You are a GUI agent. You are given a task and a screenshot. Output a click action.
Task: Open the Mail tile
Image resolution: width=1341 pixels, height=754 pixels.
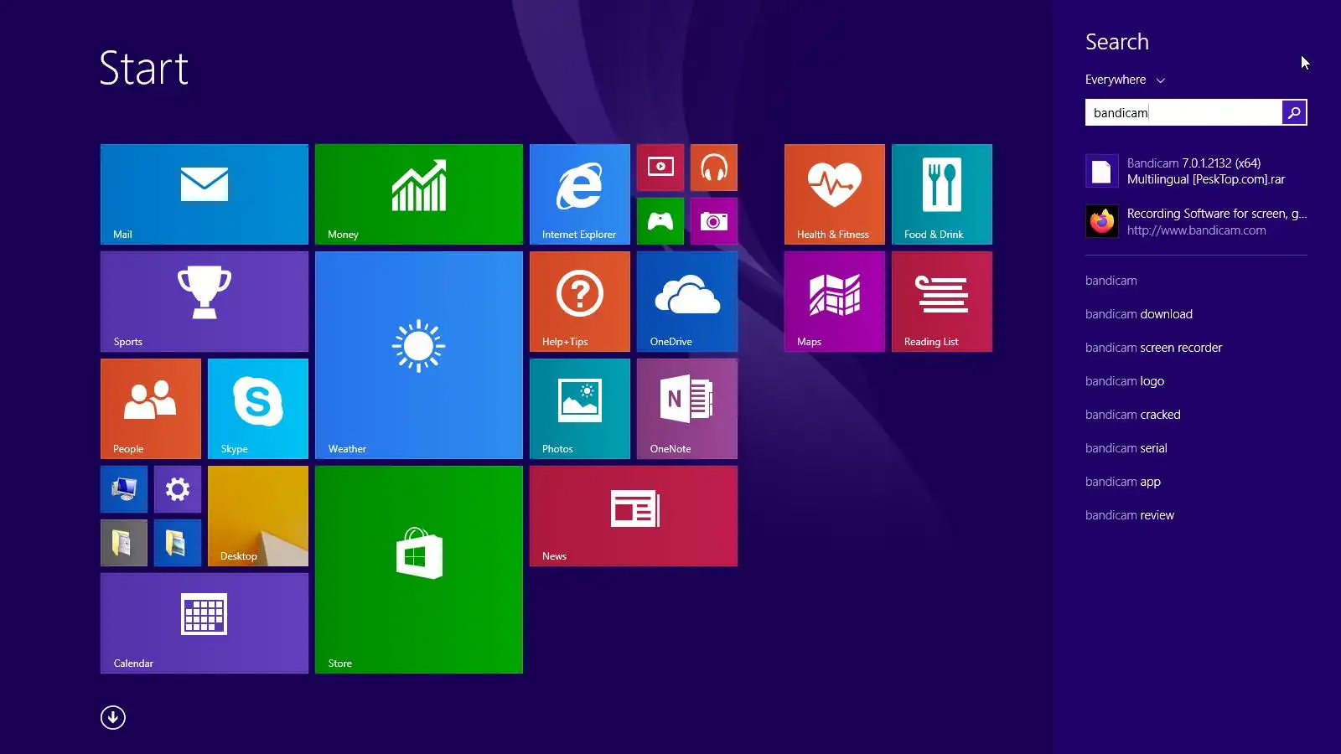click(205, 194)
